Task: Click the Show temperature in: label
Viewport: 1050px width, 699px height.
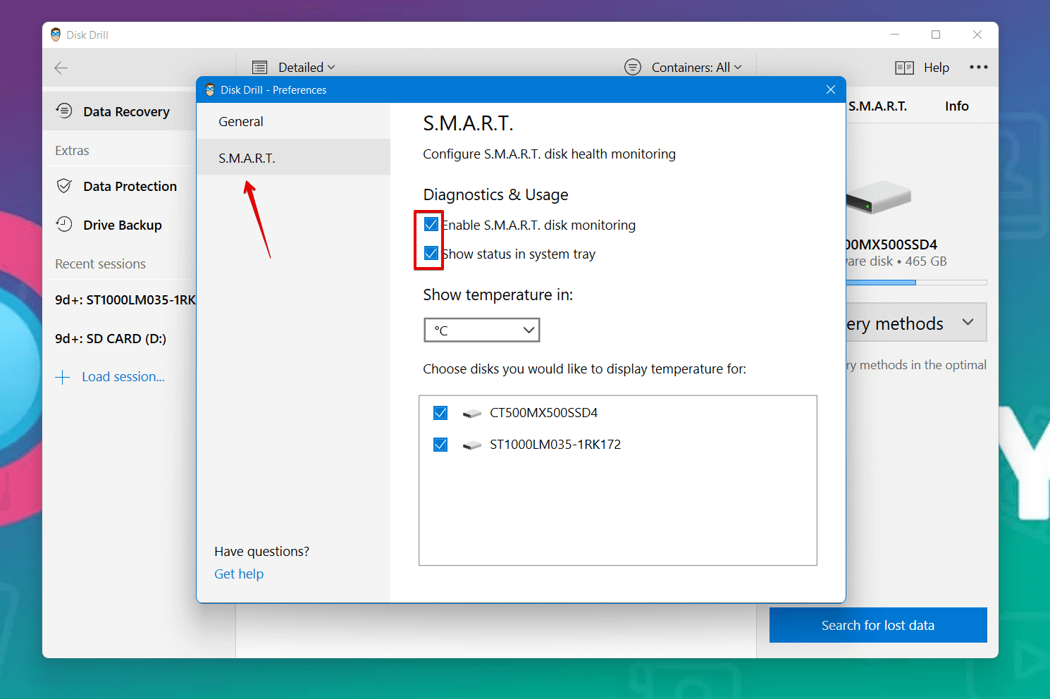Action: (498, 295)
